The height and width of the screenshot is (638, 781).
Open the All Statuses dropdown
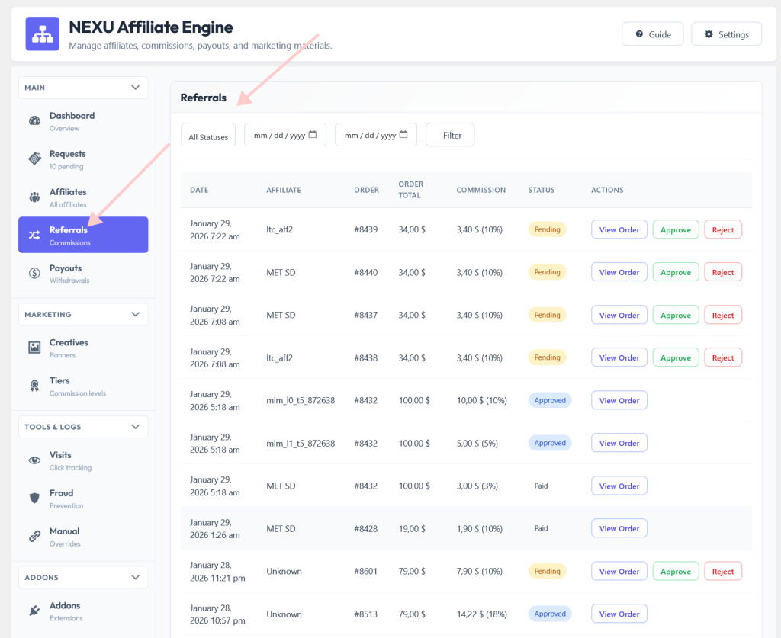tap(208, 136)
